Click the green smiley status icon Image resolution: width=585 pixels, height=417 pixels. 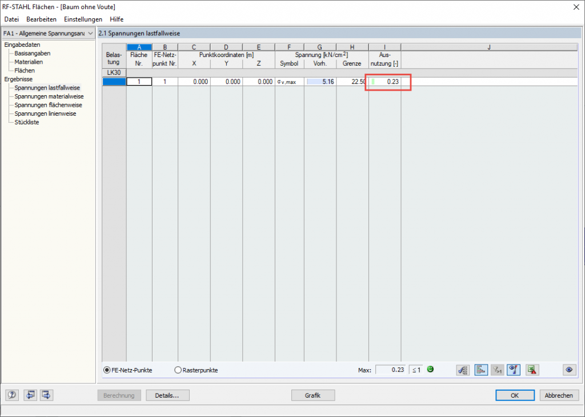click(x=430, y=369)
